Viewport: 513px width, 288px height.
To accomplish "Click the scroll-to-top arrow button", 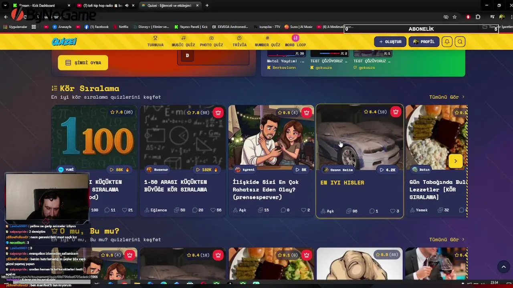I will pyautogui.click(x=503, y=267).
